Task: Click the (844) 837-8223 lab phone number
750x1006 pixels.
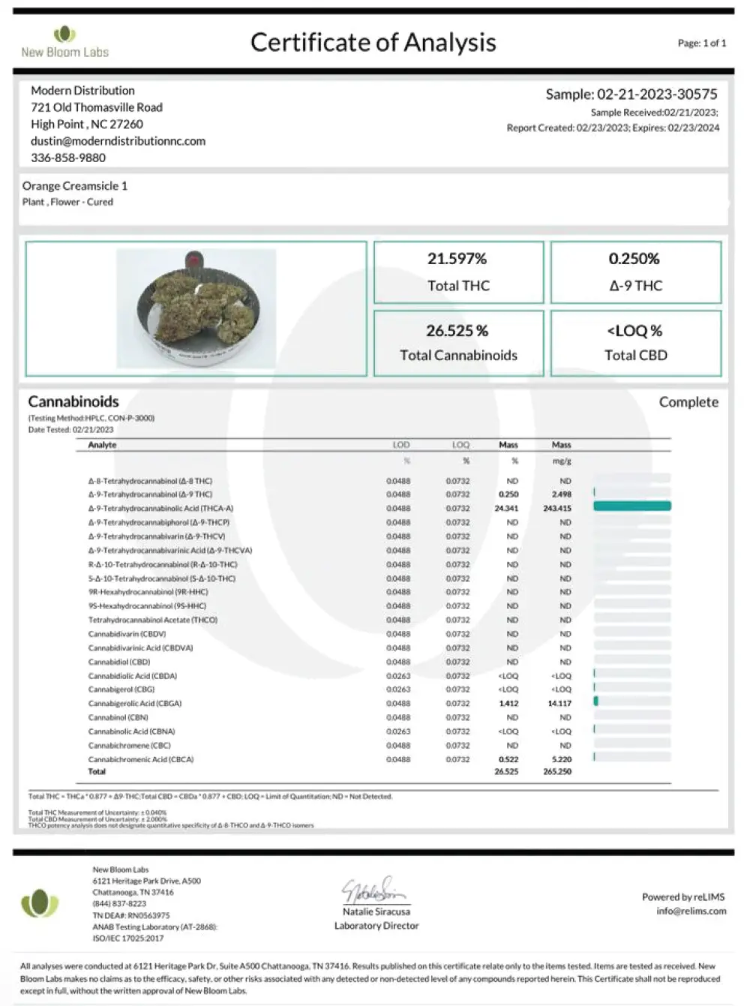Action: pyautogui.click(x=119, y=904)
